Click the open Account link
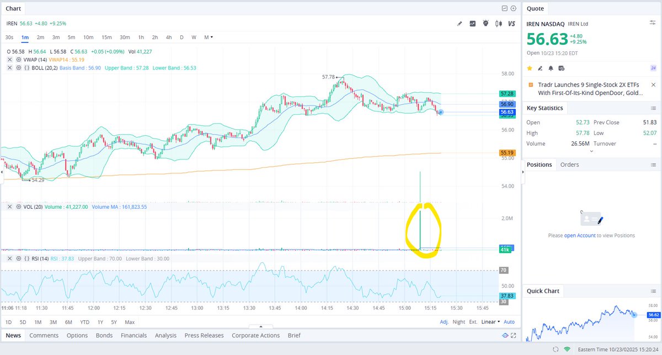The width and height of the screenshot is (662, 355). click(580, 235)
